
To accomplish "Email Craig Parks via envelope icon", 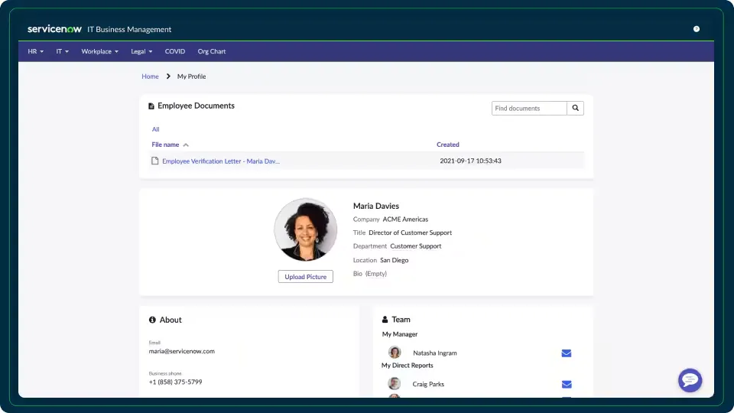I will 567,384.
